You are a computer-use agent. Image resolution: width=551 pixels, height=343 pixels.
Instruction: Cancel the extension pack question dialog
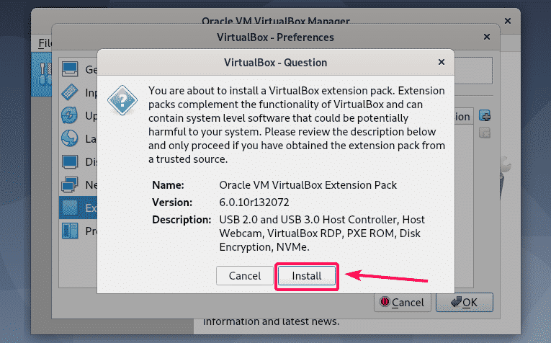pyautogui.click(x=245, y=276)
